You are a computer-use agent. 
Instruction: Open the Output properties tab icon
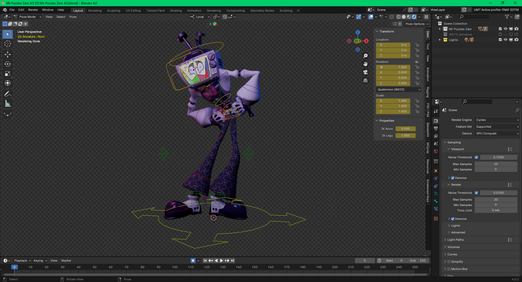coord(436,129)
